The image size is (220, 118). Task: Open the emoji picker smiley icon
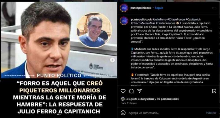[123, 113]
